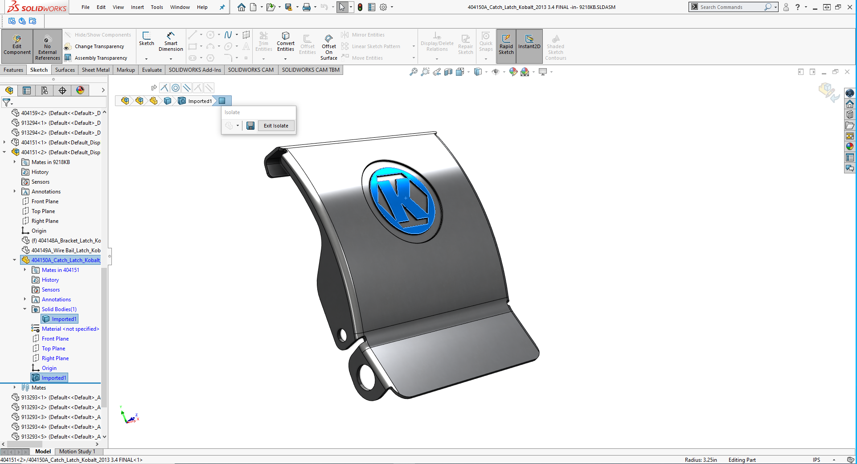Click the save icon in Isolate popup

(x=250, y=126)
